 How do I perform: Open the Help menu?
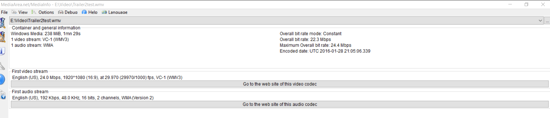point(90,12)
